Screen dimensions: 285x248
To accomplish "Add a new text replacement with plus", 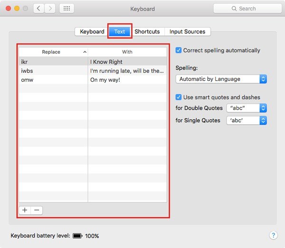I will 25,210.
